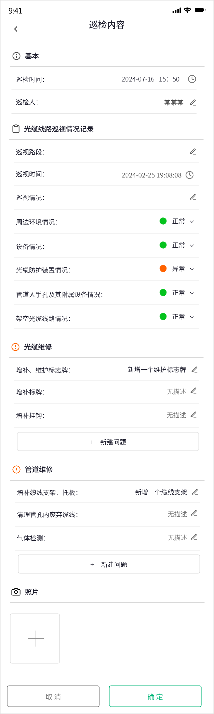
Task: Edit 清理管孔内废弃缆线 pencil icon
Action: point(194,513)
